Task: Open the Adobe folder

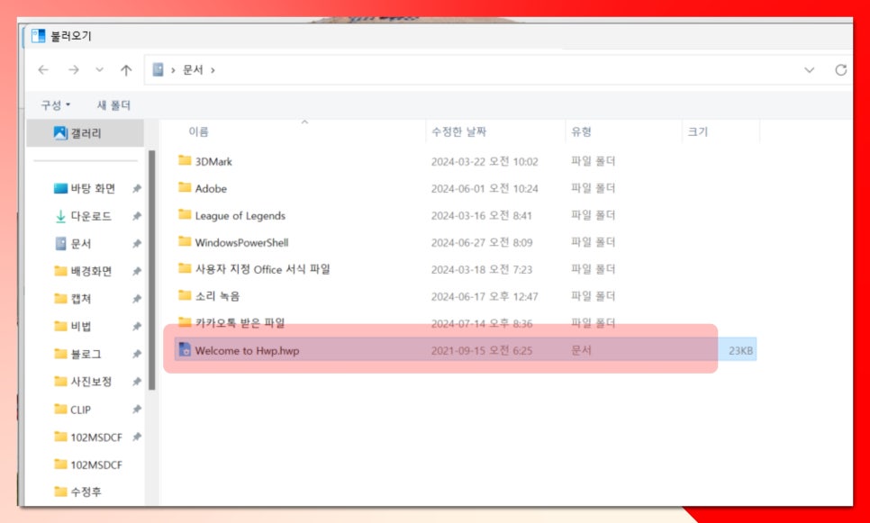Action: (x=212, y=189)
